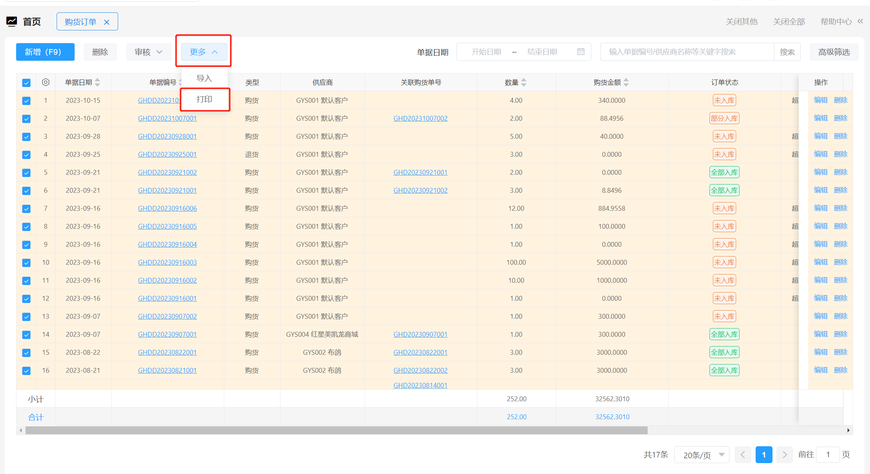The image size is (870, 474).
Task: Sort by 购货金额 column arrows
Action: (626, 82)
